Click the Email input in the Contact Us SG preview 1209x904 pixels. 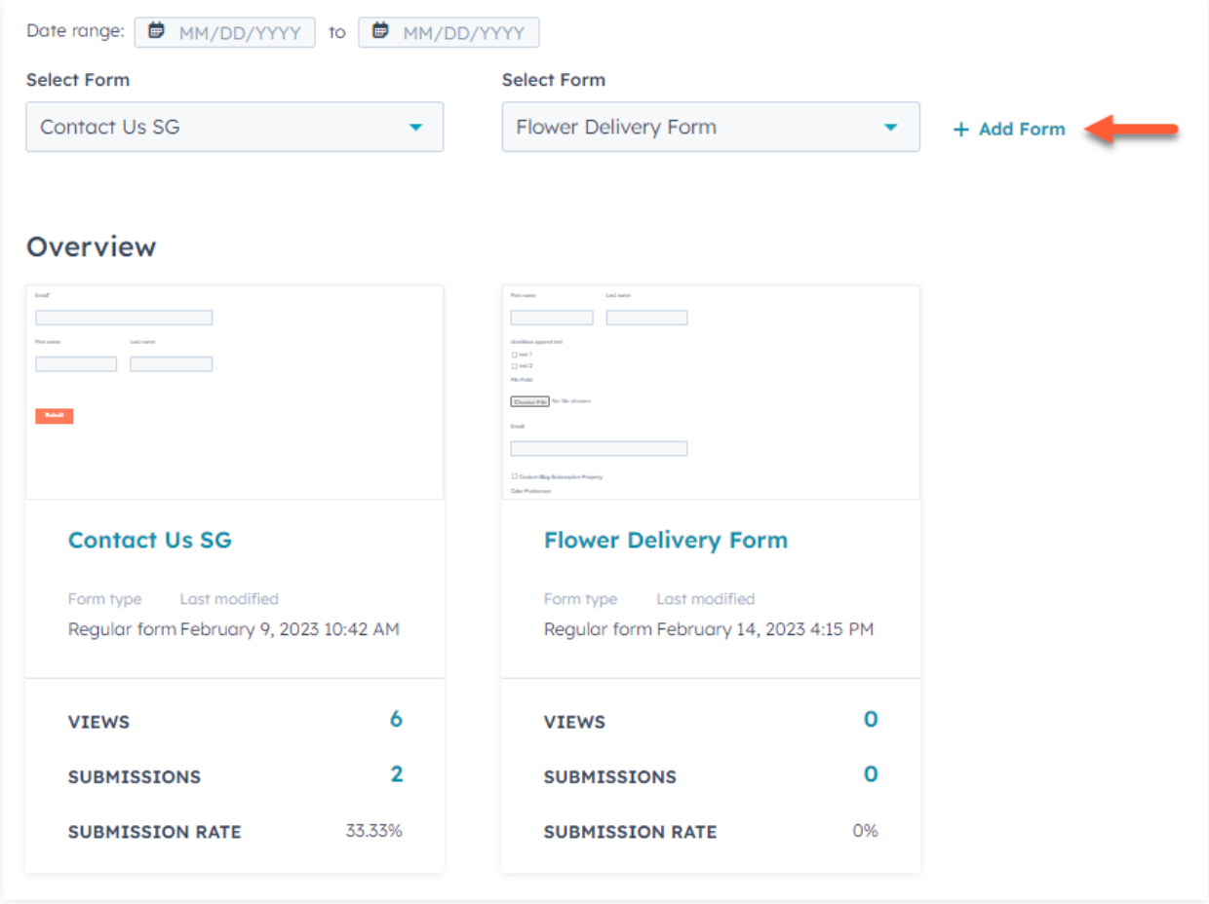[124, 318]
